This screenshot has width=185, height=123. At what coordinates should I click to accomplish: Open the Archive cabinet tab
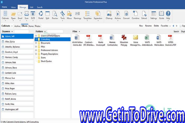pos(17,26)
